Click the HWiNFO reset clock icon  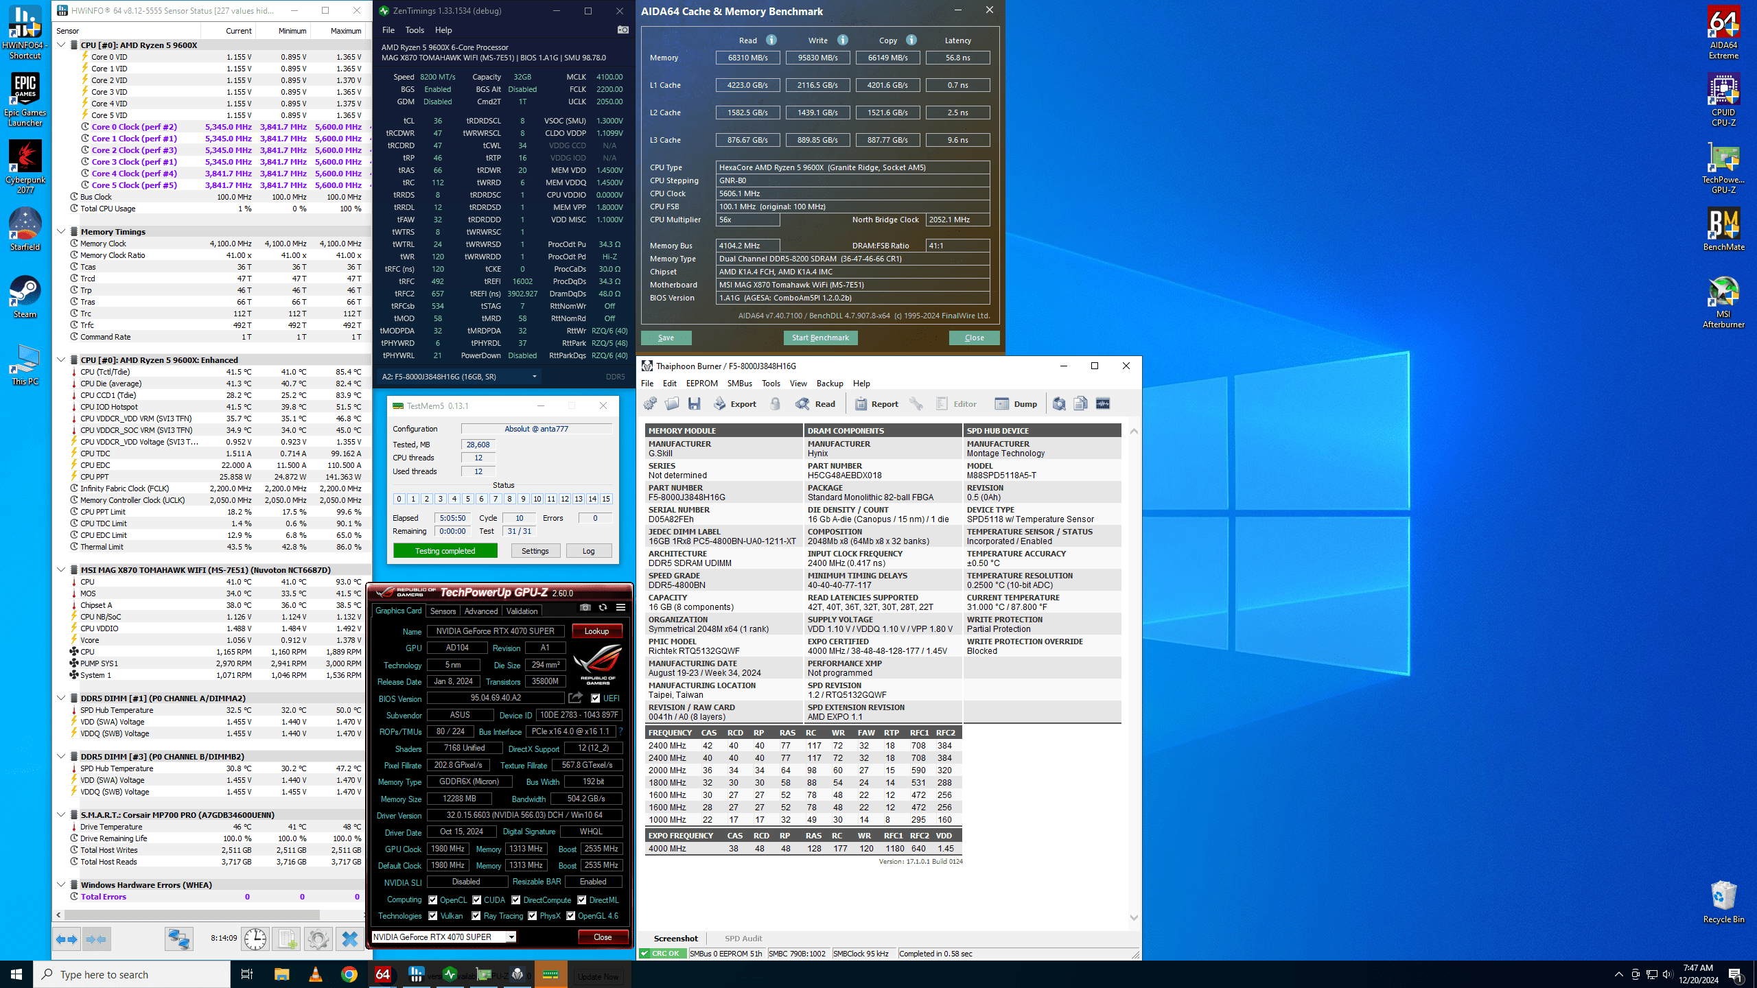pos(255,939)
